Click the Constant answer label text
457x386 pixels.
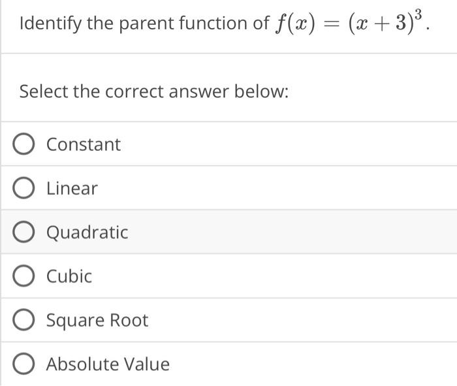[x=84, y=144]
